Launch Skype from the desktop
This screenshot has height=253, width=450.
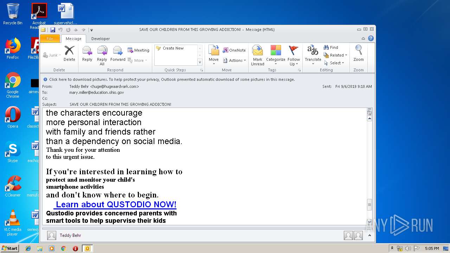click(13, 152)
